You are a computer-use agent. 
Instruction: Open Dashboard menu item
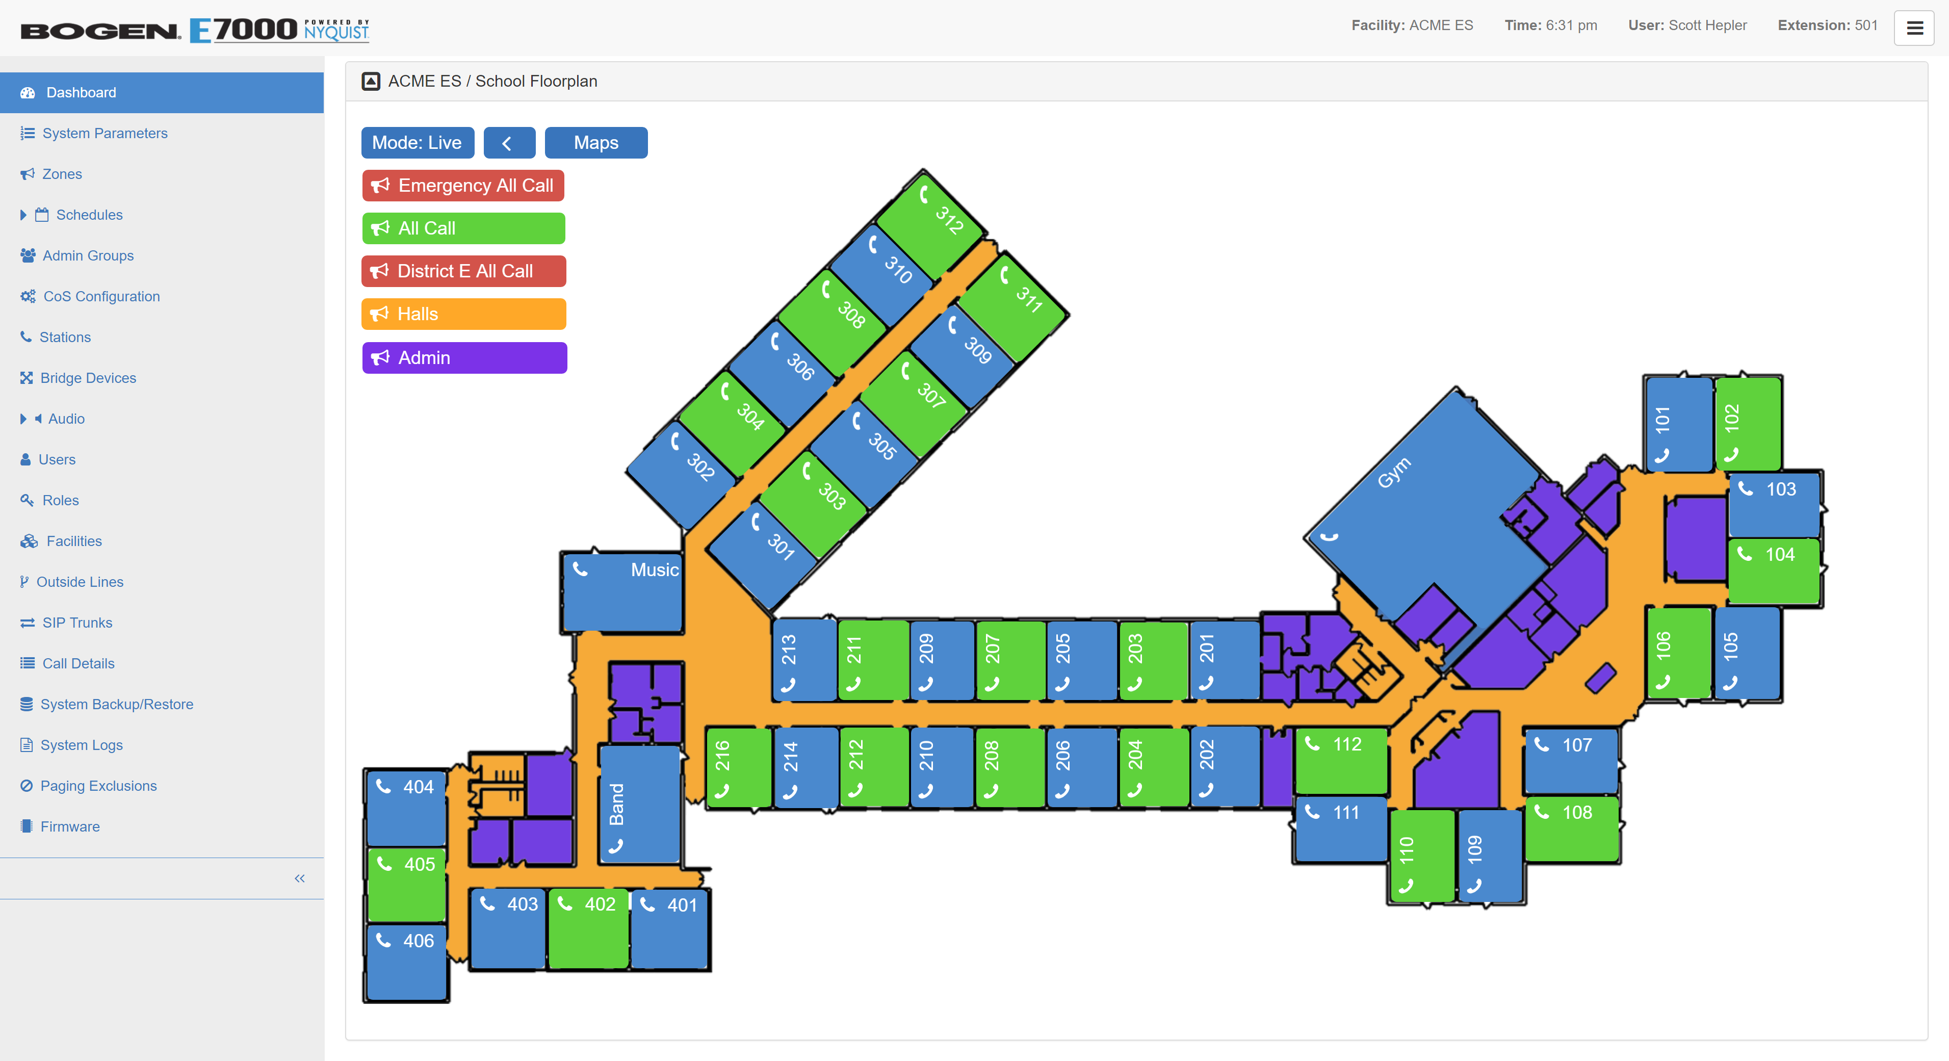pyautogui.click(x=162, y=92)
